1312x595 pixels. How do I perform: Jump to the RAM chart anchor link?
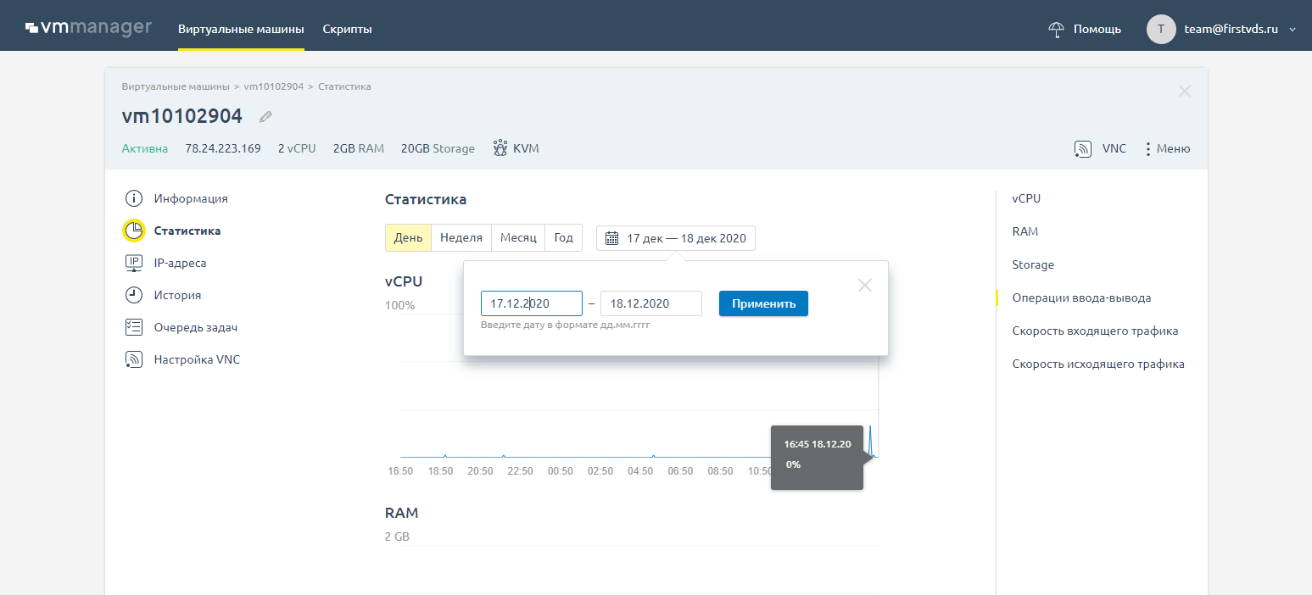coord(1025,231)
